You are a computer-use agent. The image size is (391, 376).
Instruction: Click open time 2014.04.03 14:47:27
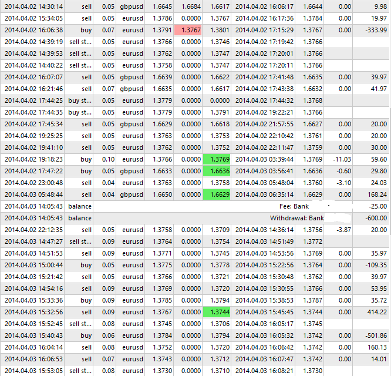click(33, 241)
